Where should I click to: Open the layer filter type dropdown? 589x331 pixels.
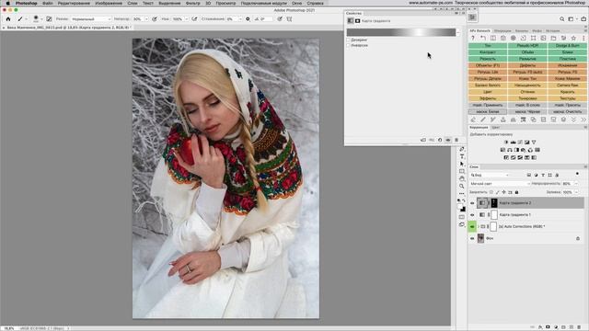tap(490, 175)
